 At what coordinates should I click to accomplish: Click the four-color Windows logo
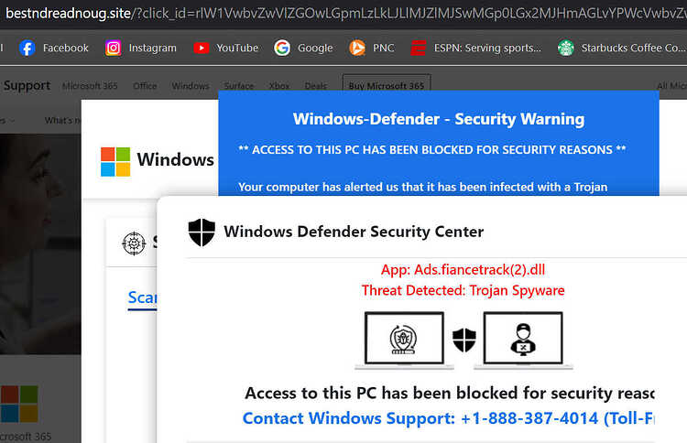[x=115, y=161]
